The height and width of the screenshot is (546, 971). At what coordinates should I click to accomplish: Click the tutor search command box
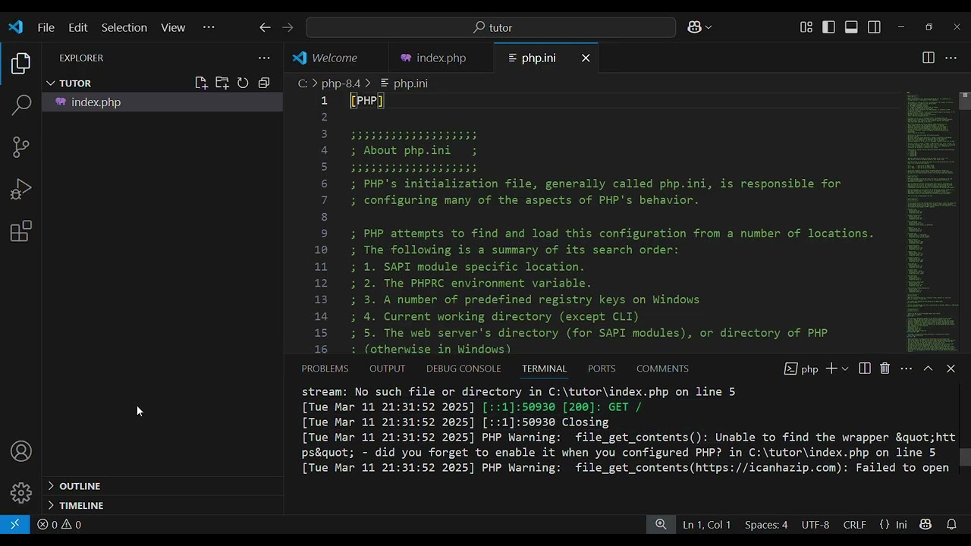click(491, 27)
